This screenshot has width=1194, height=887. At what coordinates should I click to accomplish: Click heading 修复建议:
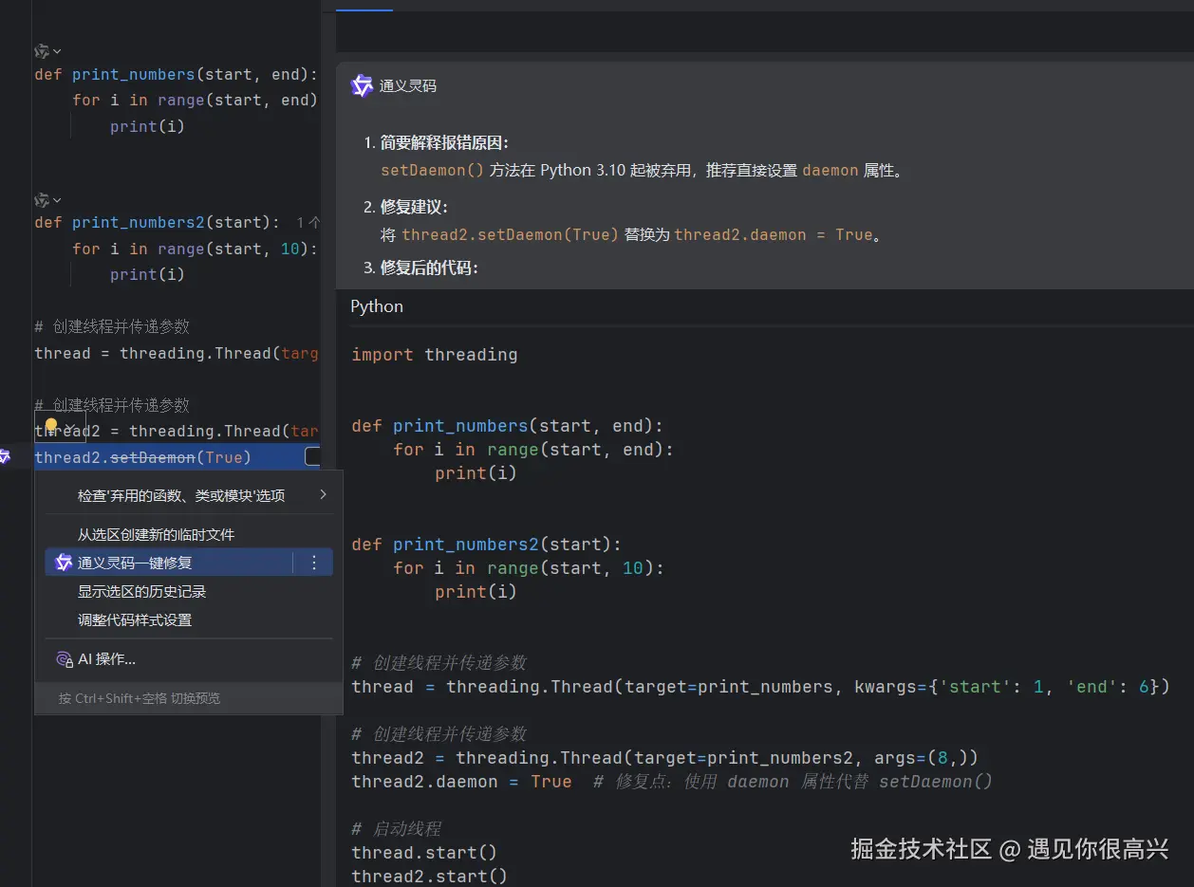[415, 207]
